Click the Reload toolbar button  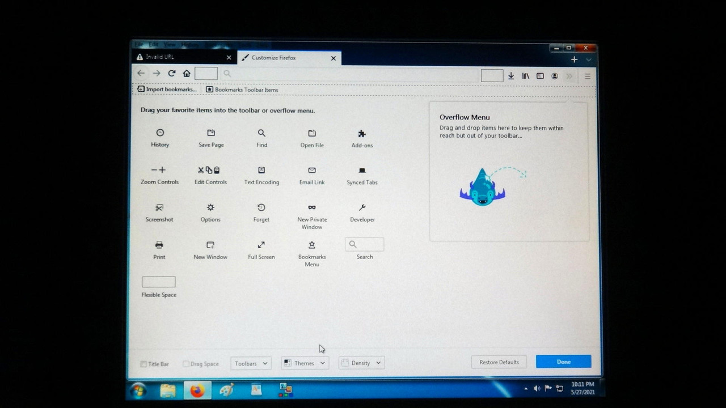coord(171,73)
